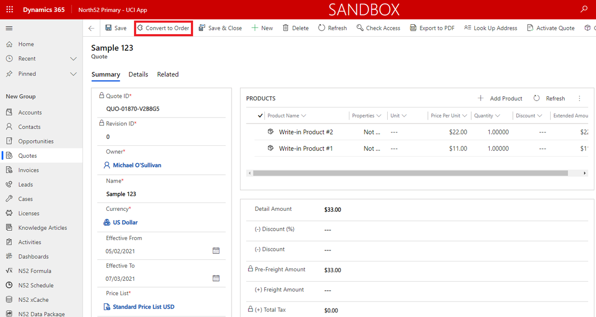Expand the Recent section chevron
596x317 pixels.
pos(74,59)
